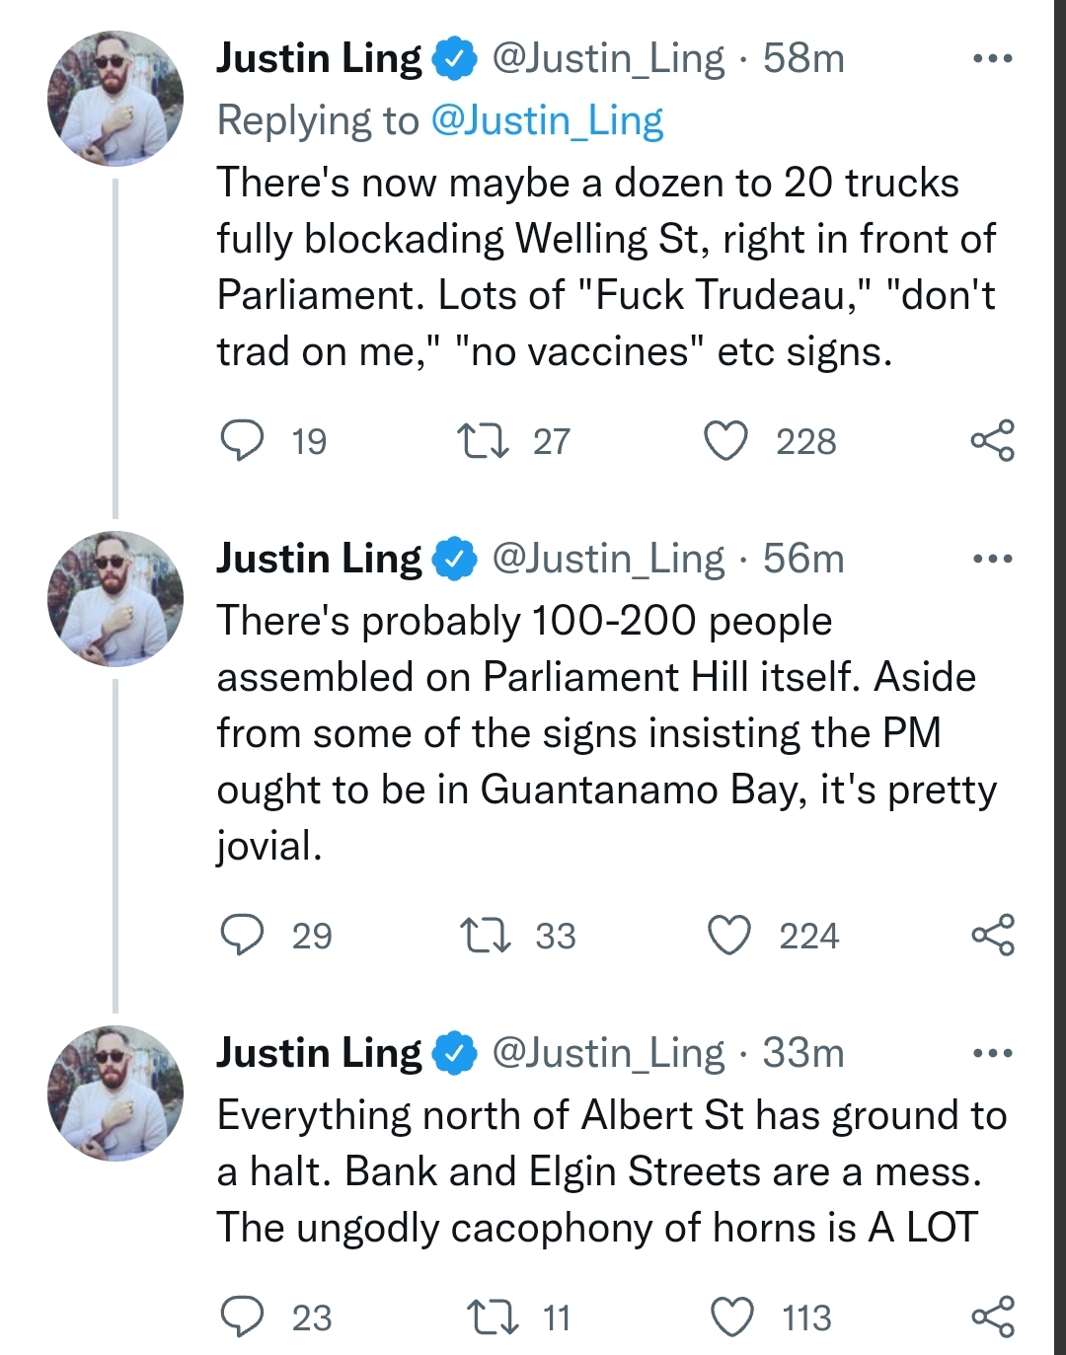Retweet the tweet with 27 retweets
This screenshot has height=1355, width=1066.
[x=483, y=440]
